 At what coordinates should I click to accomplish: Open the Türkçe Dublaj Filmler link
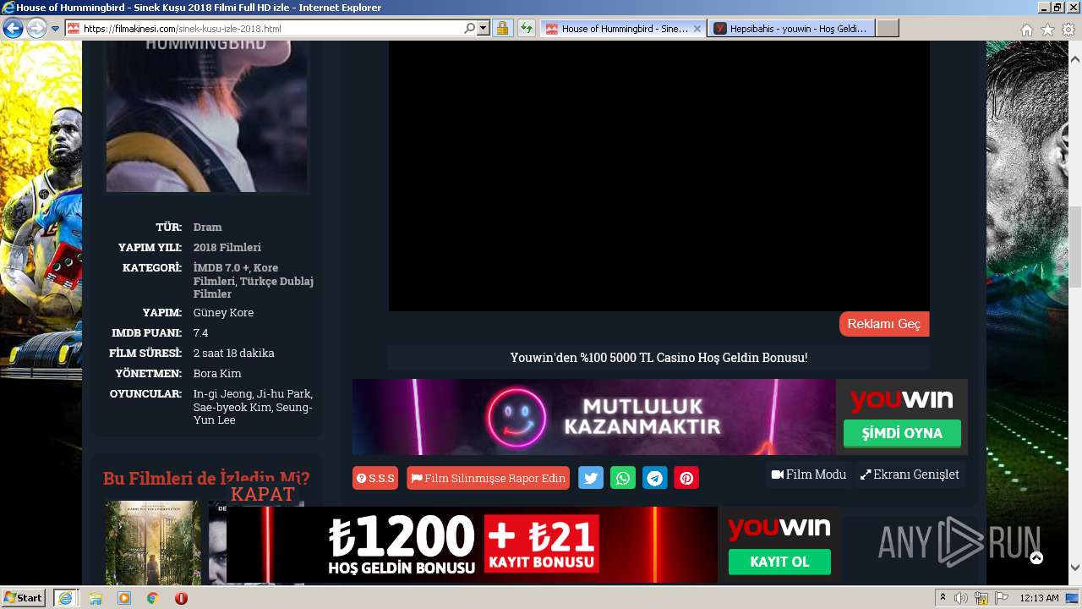[254, 288]
